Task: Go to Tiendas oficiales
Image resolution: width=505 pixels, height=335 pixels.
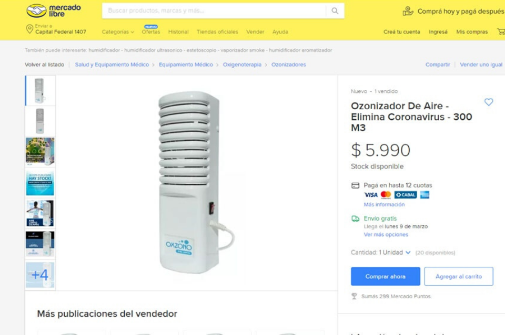Action: pyautogui.click(x=217, y=32)
